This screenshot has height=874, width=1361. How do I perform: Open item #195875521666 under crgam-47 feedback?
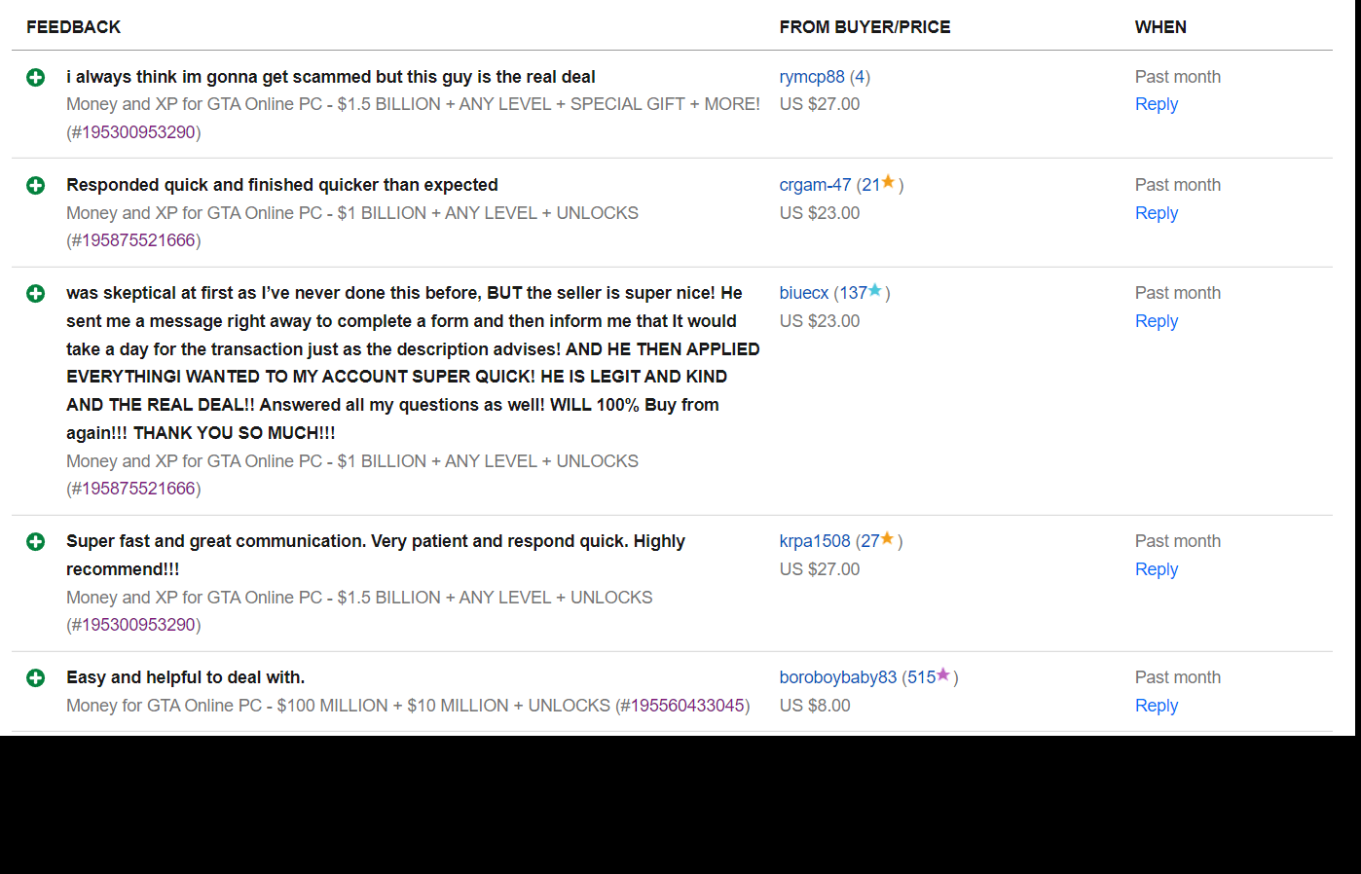[x=138, y=240]
